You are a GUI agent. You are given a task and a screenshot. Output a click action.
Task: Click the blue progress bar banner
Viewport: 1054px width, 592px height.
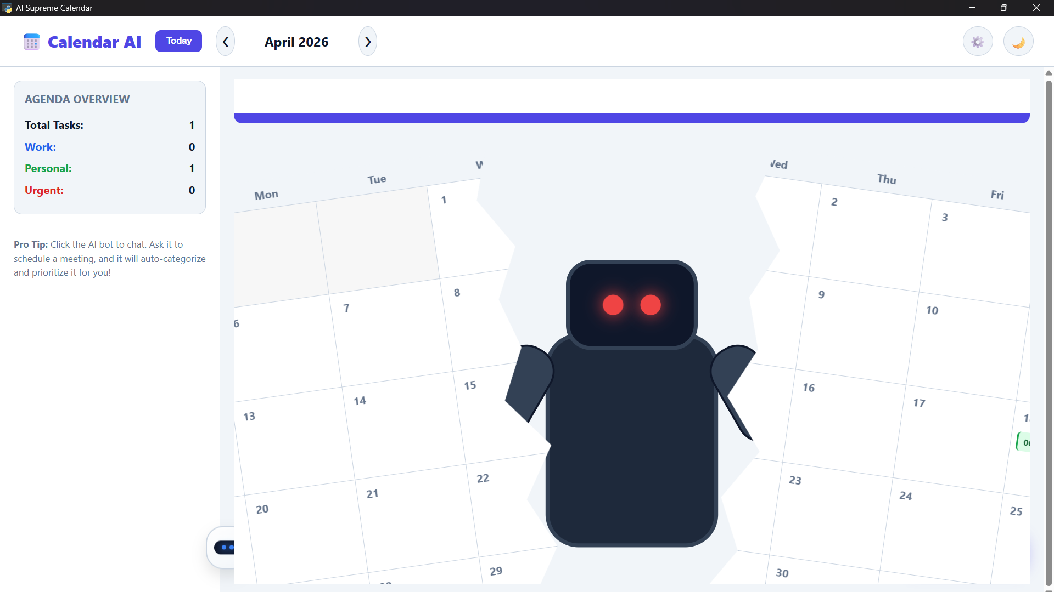pos(631,118)
